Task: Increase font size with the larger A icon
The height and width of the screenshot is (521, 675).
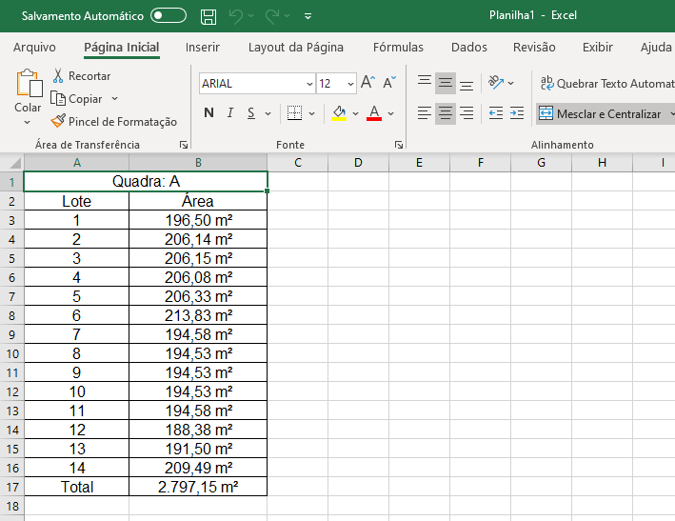Action: (367, 84)
